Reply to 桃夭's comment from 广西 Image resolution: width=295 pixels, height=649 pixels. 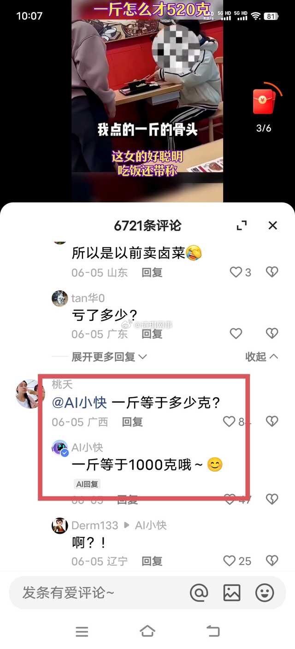pyautogui.click(x=132, y=422)
